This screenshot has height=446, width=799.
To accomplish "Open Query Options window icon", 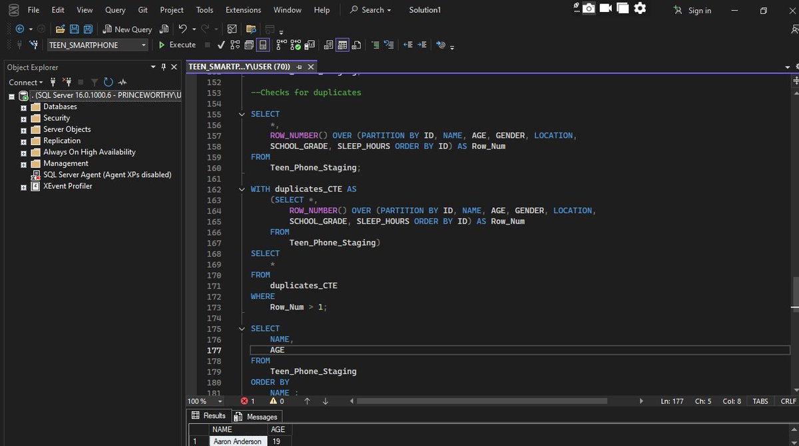I will tap(248, 45).
